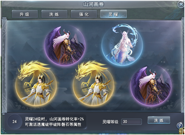Click the right scroll roller ornament

(183, 66)
